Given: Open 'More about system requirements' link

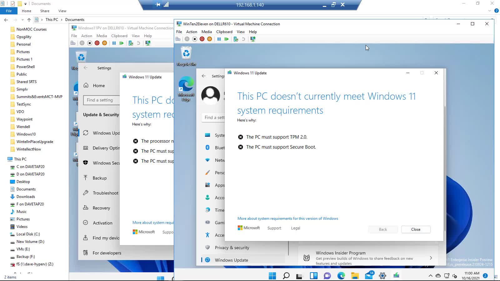Looking at the screenshot, I should [288, 219].
